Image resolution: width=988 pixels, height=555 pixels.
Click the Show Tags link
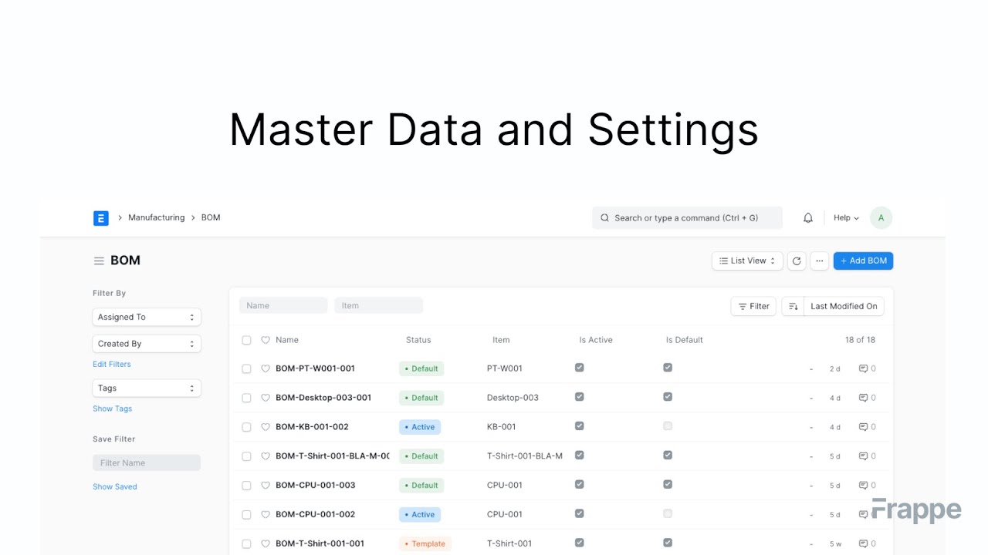[x=113, y=409]
